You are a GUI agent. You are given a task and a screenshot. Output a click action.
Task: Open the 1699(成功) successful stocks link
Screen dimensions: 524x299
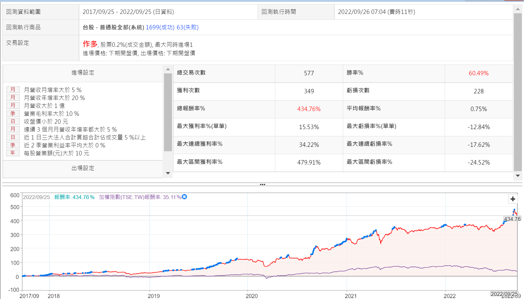(160, 28)
